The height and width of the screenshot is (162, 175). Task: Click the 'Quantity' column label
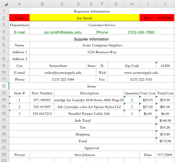point(132,93)
